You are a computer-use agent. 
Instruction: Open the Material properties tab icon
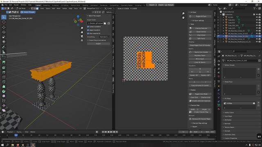[x=219, y=109]
